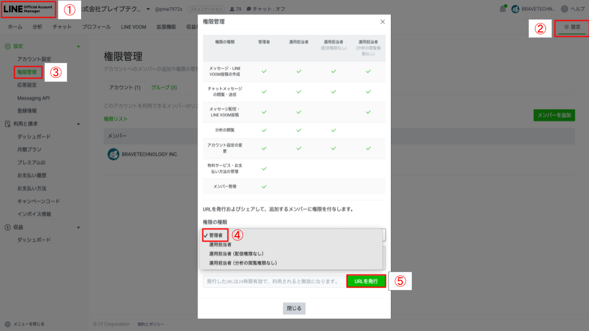Collapse the 設定 sidebar section arrow

[x=79, y=47]
